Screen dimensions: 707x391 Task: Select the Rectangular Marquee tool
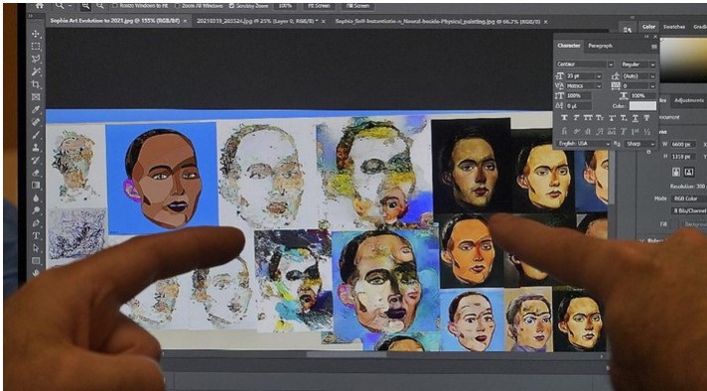click(x=36, y=47)
